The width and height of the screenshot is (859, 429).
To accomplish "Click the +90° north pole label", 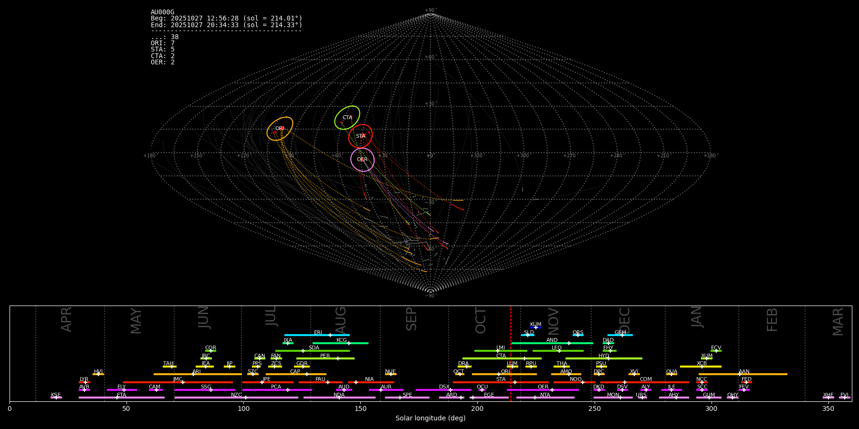I will click(430, 10).
